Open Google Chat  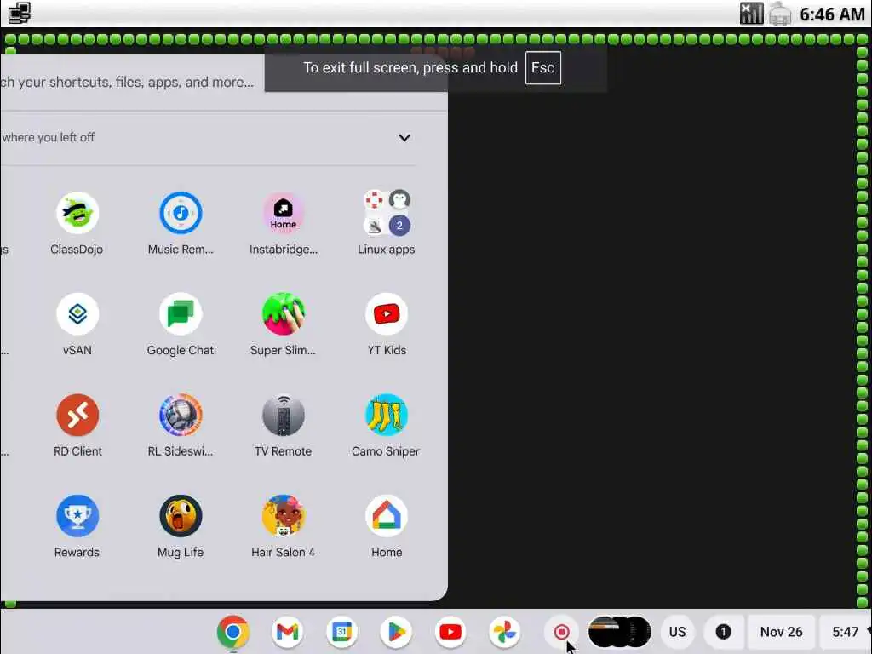click(181, 314)
